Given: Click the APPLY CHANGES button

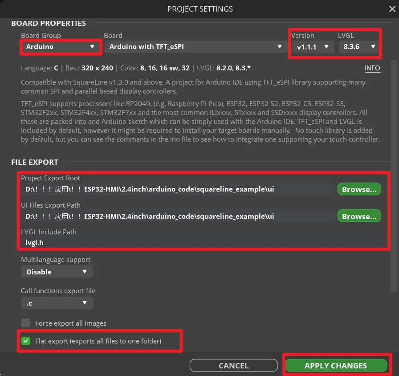Looking at the screenshot, I should pyautogui.click(x=336, y=366).
